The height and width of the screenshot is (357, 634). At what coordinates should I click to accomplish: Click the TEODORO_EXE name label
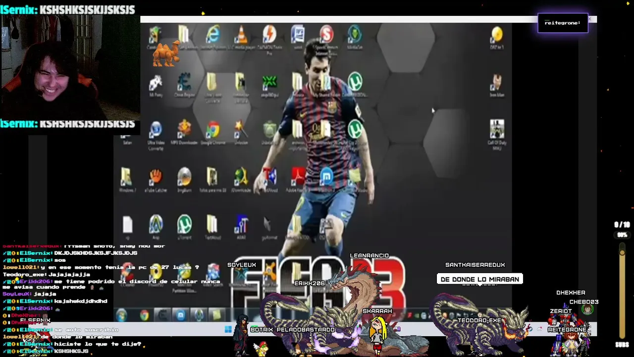point(479,320)
